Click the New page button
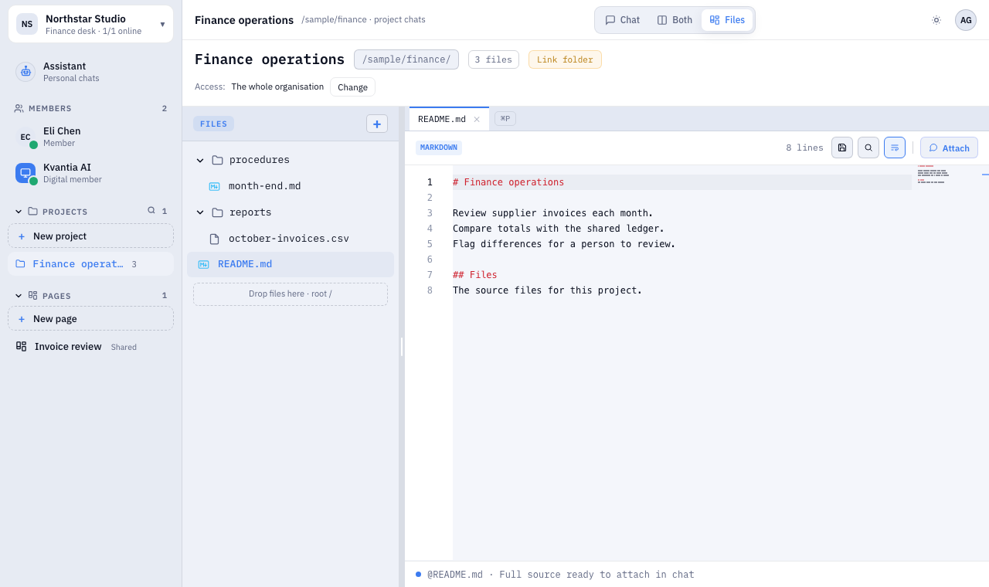Viewport: 989px width, 587px height. click(90, 318)
